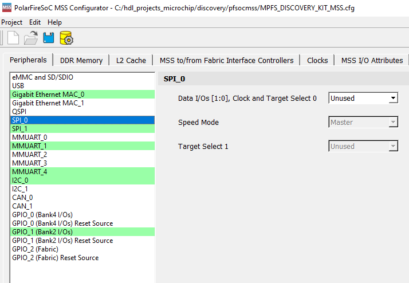
Task: Switch to the L2 Cache tab
Action: [131, 60]
